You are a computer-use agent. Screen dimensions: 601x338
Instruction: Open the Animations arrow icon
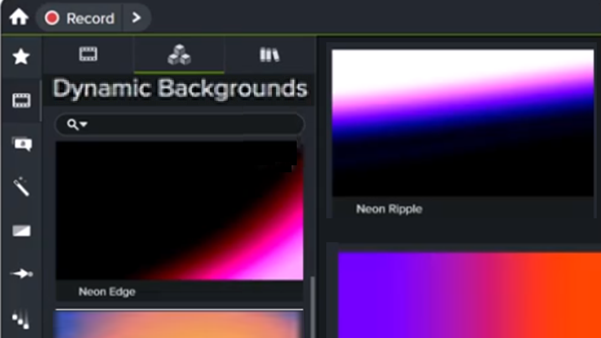pos(21,273)
